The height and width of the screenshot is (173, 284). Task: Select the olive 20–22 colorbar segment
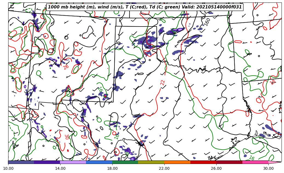[x=151, y=162]
